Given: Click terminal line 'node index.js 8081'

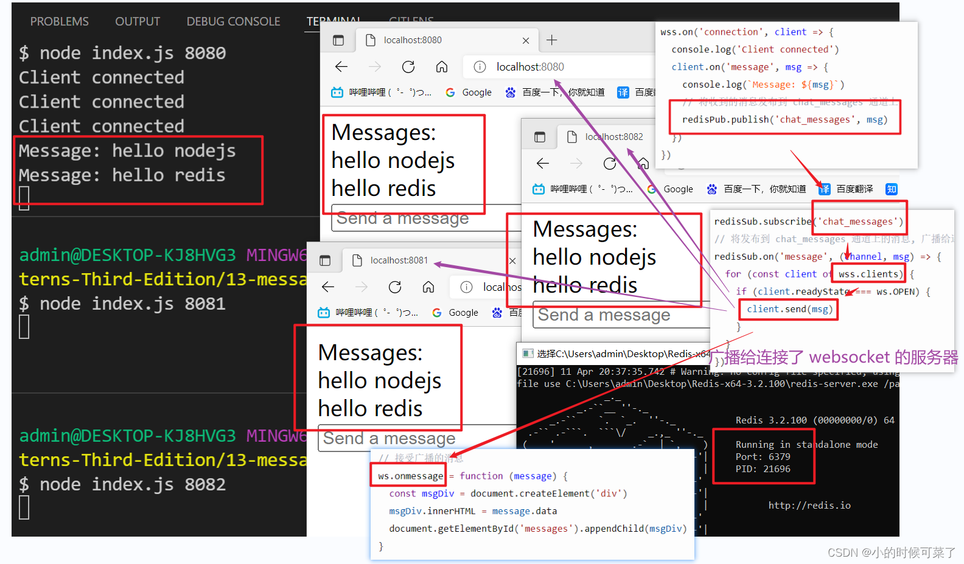Looking at the screenshot, I should 133,304.
